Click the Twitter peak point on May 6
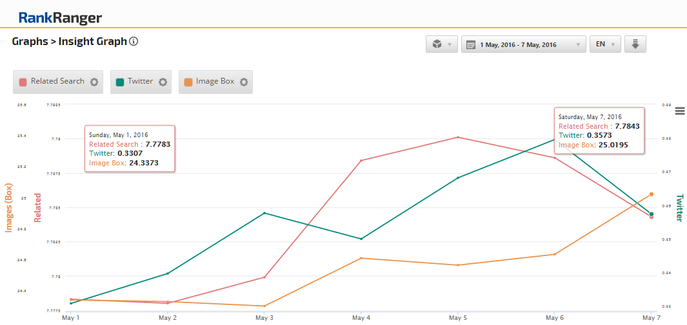Image resolution: width=687 pixels, height=325 pixels. coord(554,139)
